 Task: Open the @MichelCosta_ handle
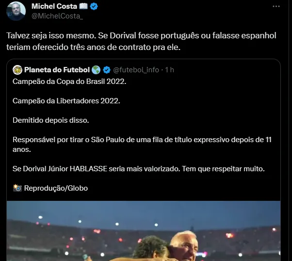[x=57, y=16]
